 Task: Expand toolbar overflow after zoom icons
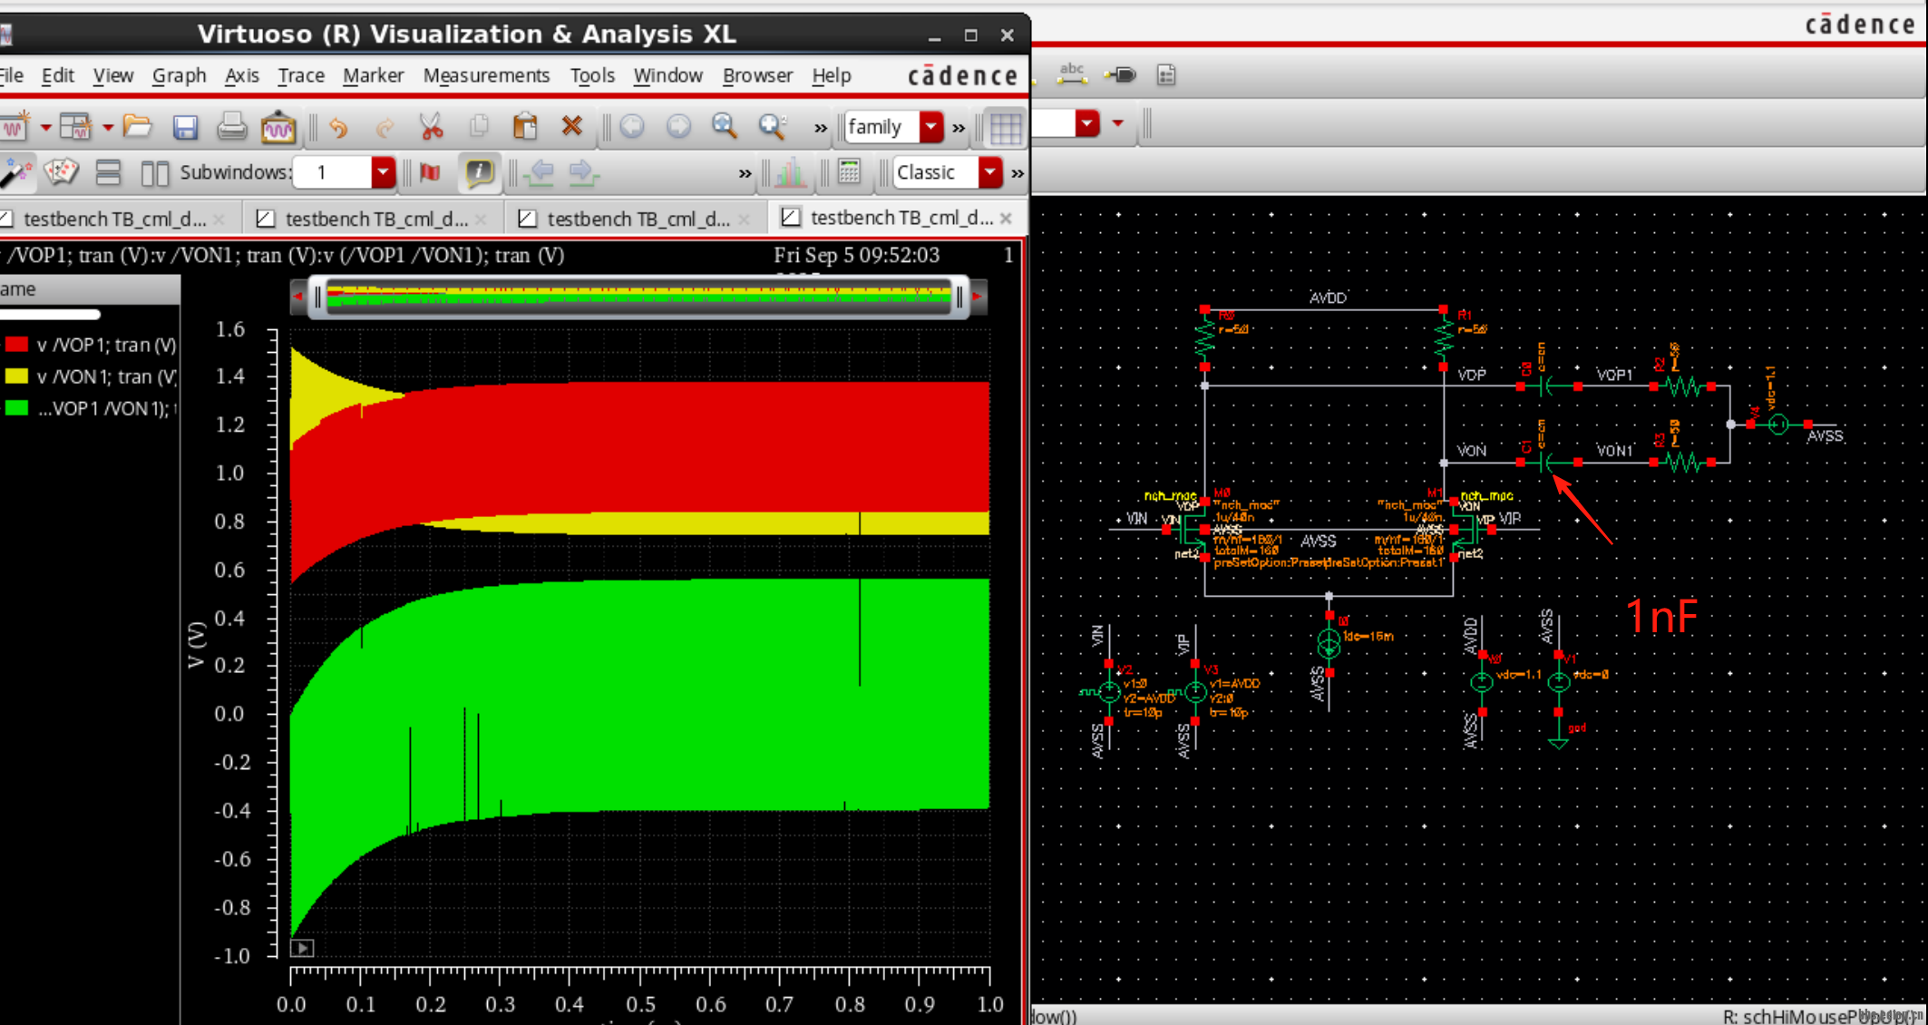[x=821, y=128]
